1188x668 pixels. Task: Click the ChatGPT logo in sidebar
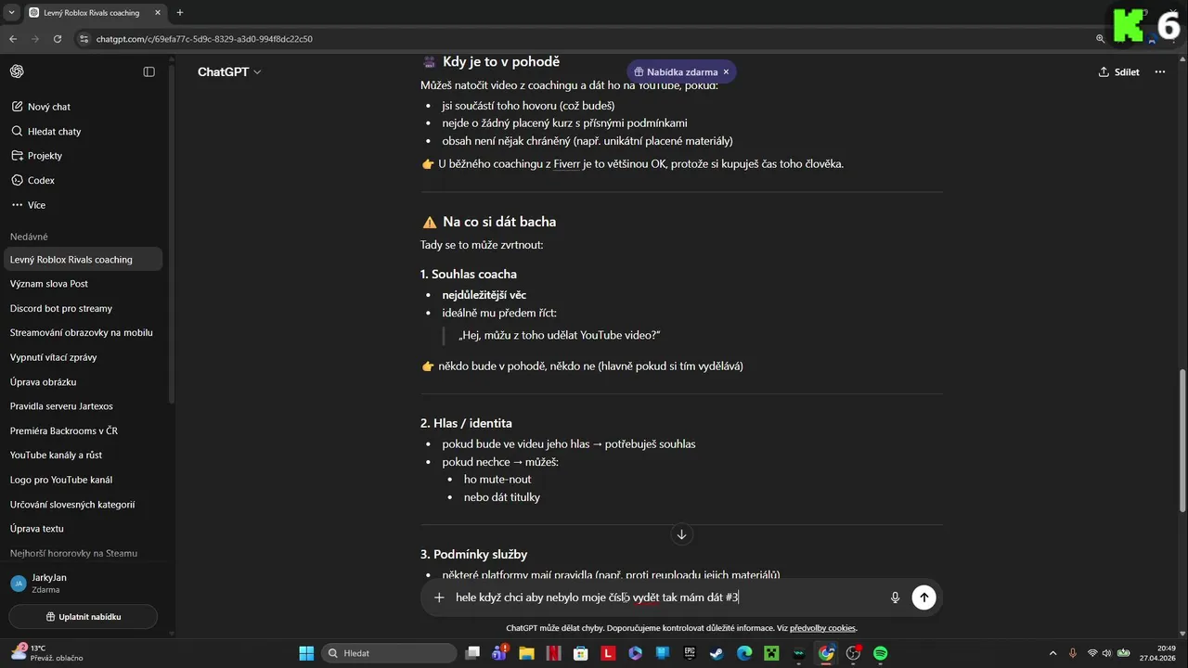17,71
